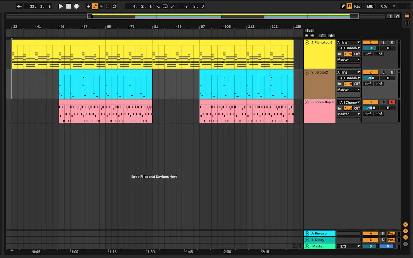This screenshot has width=413, height=258.
Task: Toggle the Computer MIDI Keyboard icon
Action: [x=349, y=6]
